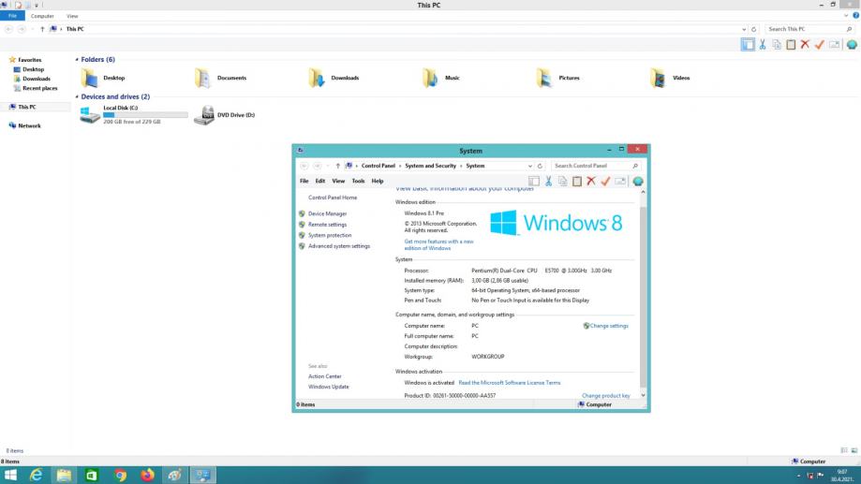
Task: Toggle the layout pane icon in System window toolbar
Action: (534, 181)
